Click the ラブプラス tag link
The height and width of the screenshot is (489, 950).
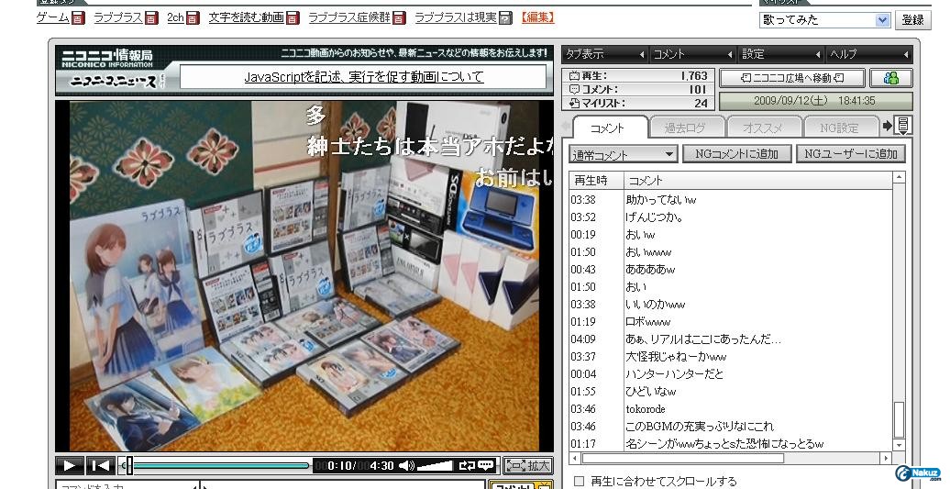point(118,17)
